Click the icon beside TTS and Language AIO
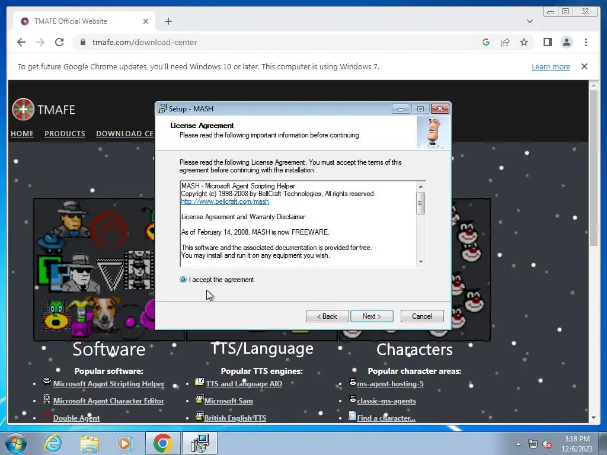 pyautogui.click(x=200, y=382)
